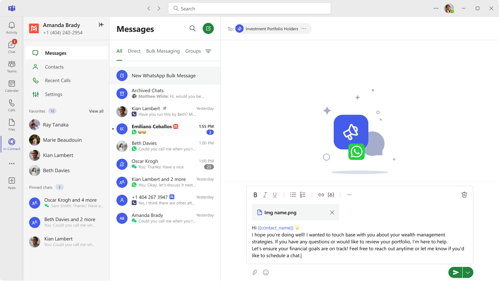Viewport: 499px width, 281px height.
Task: Open Chat with unread badge
Action: coord(12,47)
